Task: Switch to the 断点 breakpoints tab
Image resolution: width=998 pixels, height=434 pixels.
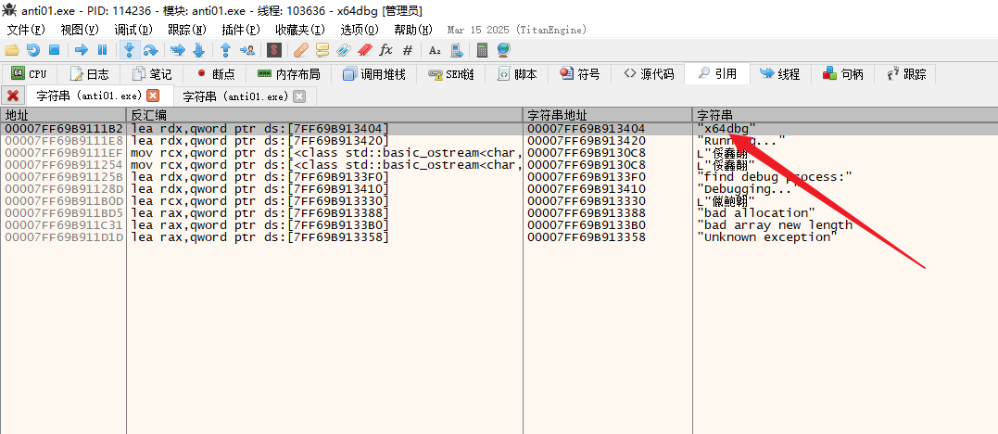Action: point(215,74)
